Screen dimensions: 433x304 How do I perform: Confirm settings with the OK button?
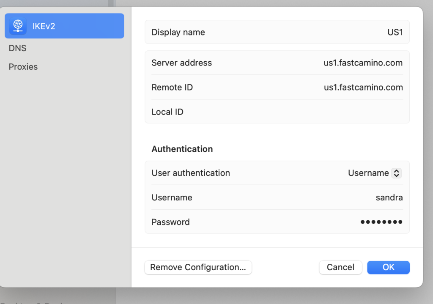[388, 267]
